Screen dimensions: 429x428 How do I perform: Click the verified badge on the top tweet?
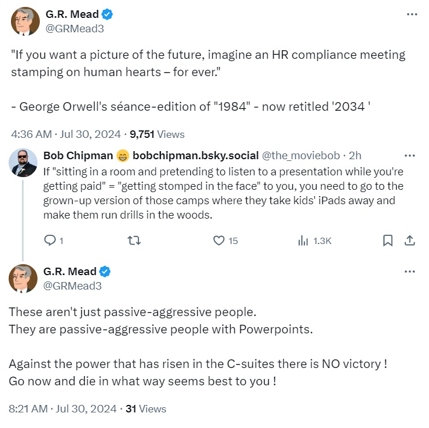[106, 16]
